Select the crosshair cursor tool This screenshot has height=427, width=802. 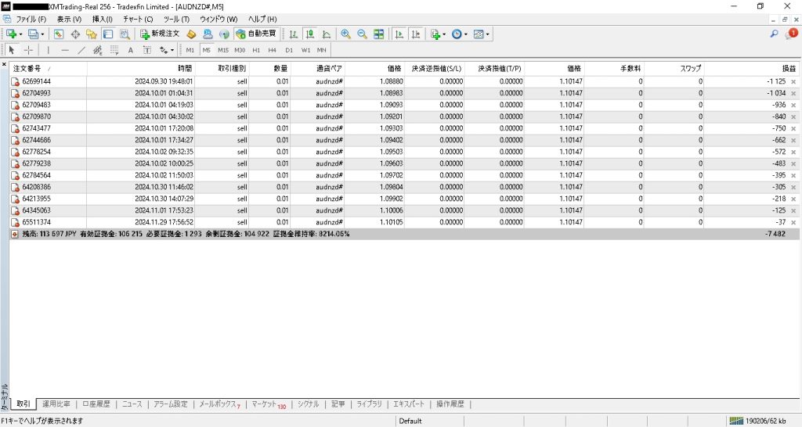(x=29, y=50)
